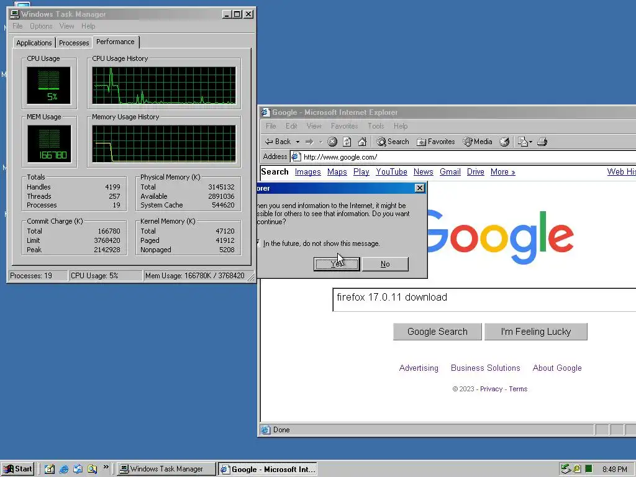636x477 pixels.
Task: Open the Gmail link on Google
Action: click(x=450, y=172)
